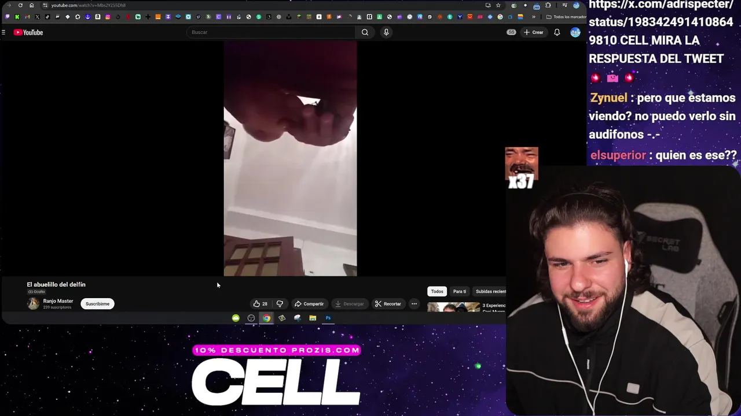Click the video title El abuelillo del delfín
This screenshot has height=416, width=741.
[x=56, y=284]
